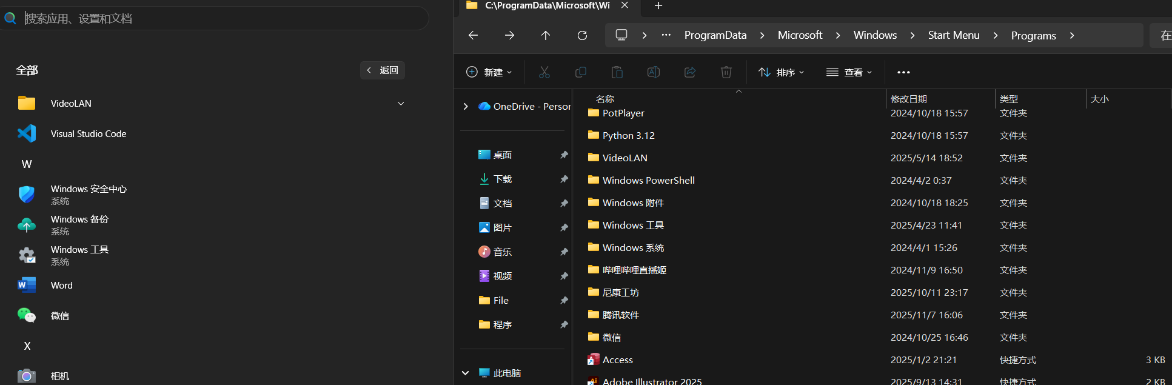The image size is (1172, 385).
Task: Open Windows 安全中心 shield icon
Action: tap(27, 195)
